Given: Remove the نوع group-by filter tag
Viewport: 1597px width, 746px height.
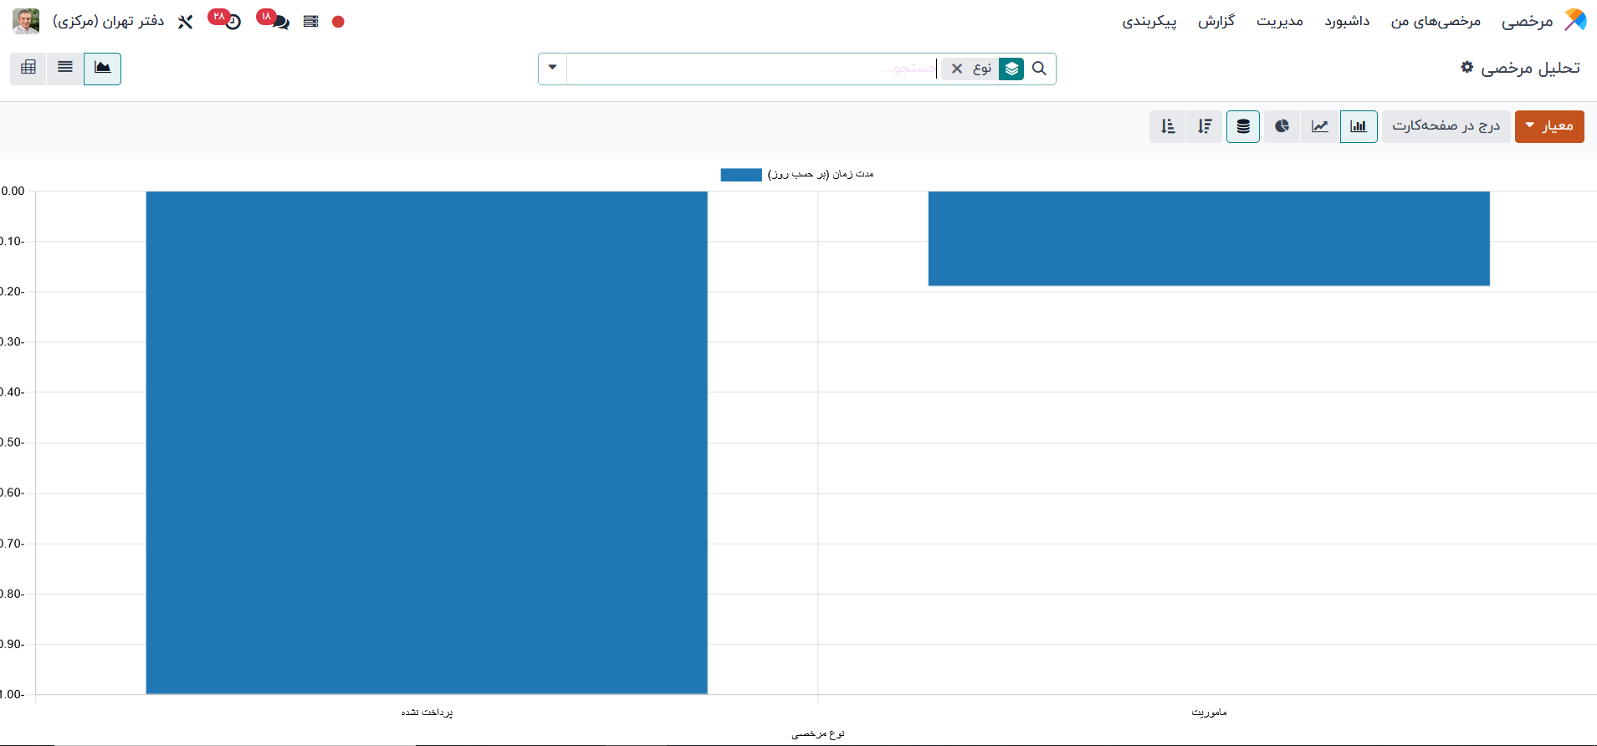Looking at the screenshot, I should pos(957,69).
